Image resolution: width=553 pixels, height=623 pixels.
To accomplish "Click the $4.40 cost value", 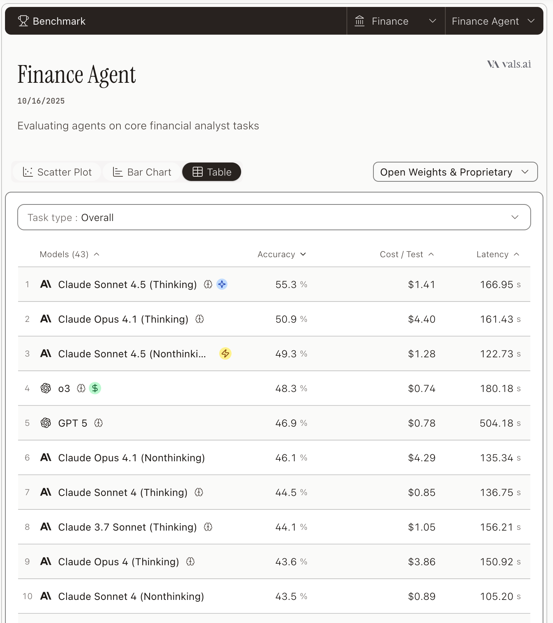I will 421,319.
